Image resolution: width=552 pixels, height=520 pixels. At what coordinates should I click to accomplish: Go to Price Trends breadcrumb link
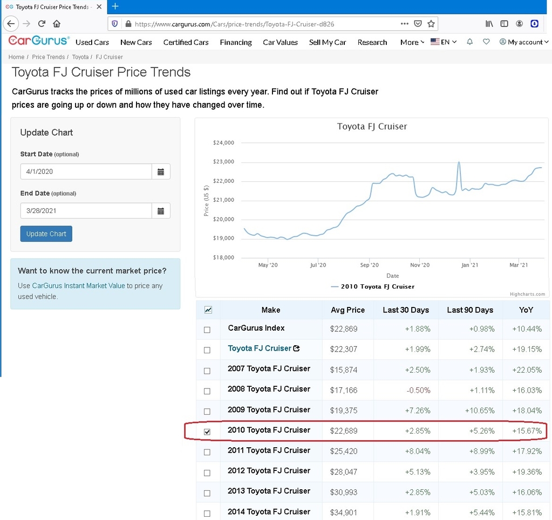(48, 57)
